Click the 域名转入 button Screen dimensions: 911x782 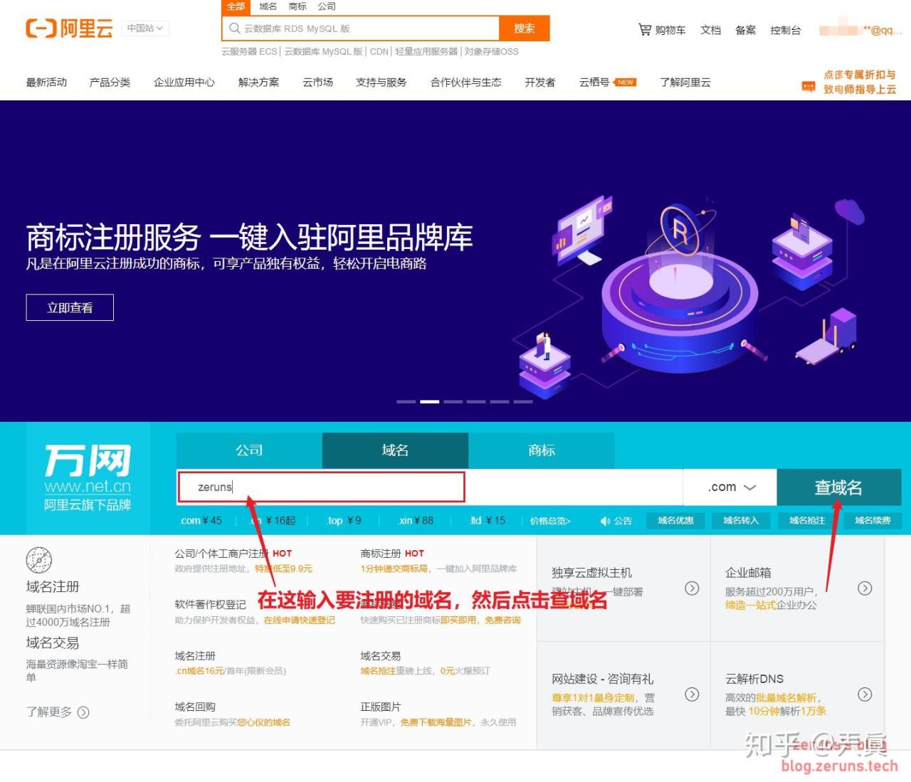click(741, 521)
